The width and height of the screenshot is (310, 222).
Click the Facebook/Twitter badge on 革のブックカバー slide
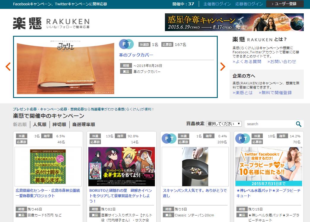click(127, 44)
